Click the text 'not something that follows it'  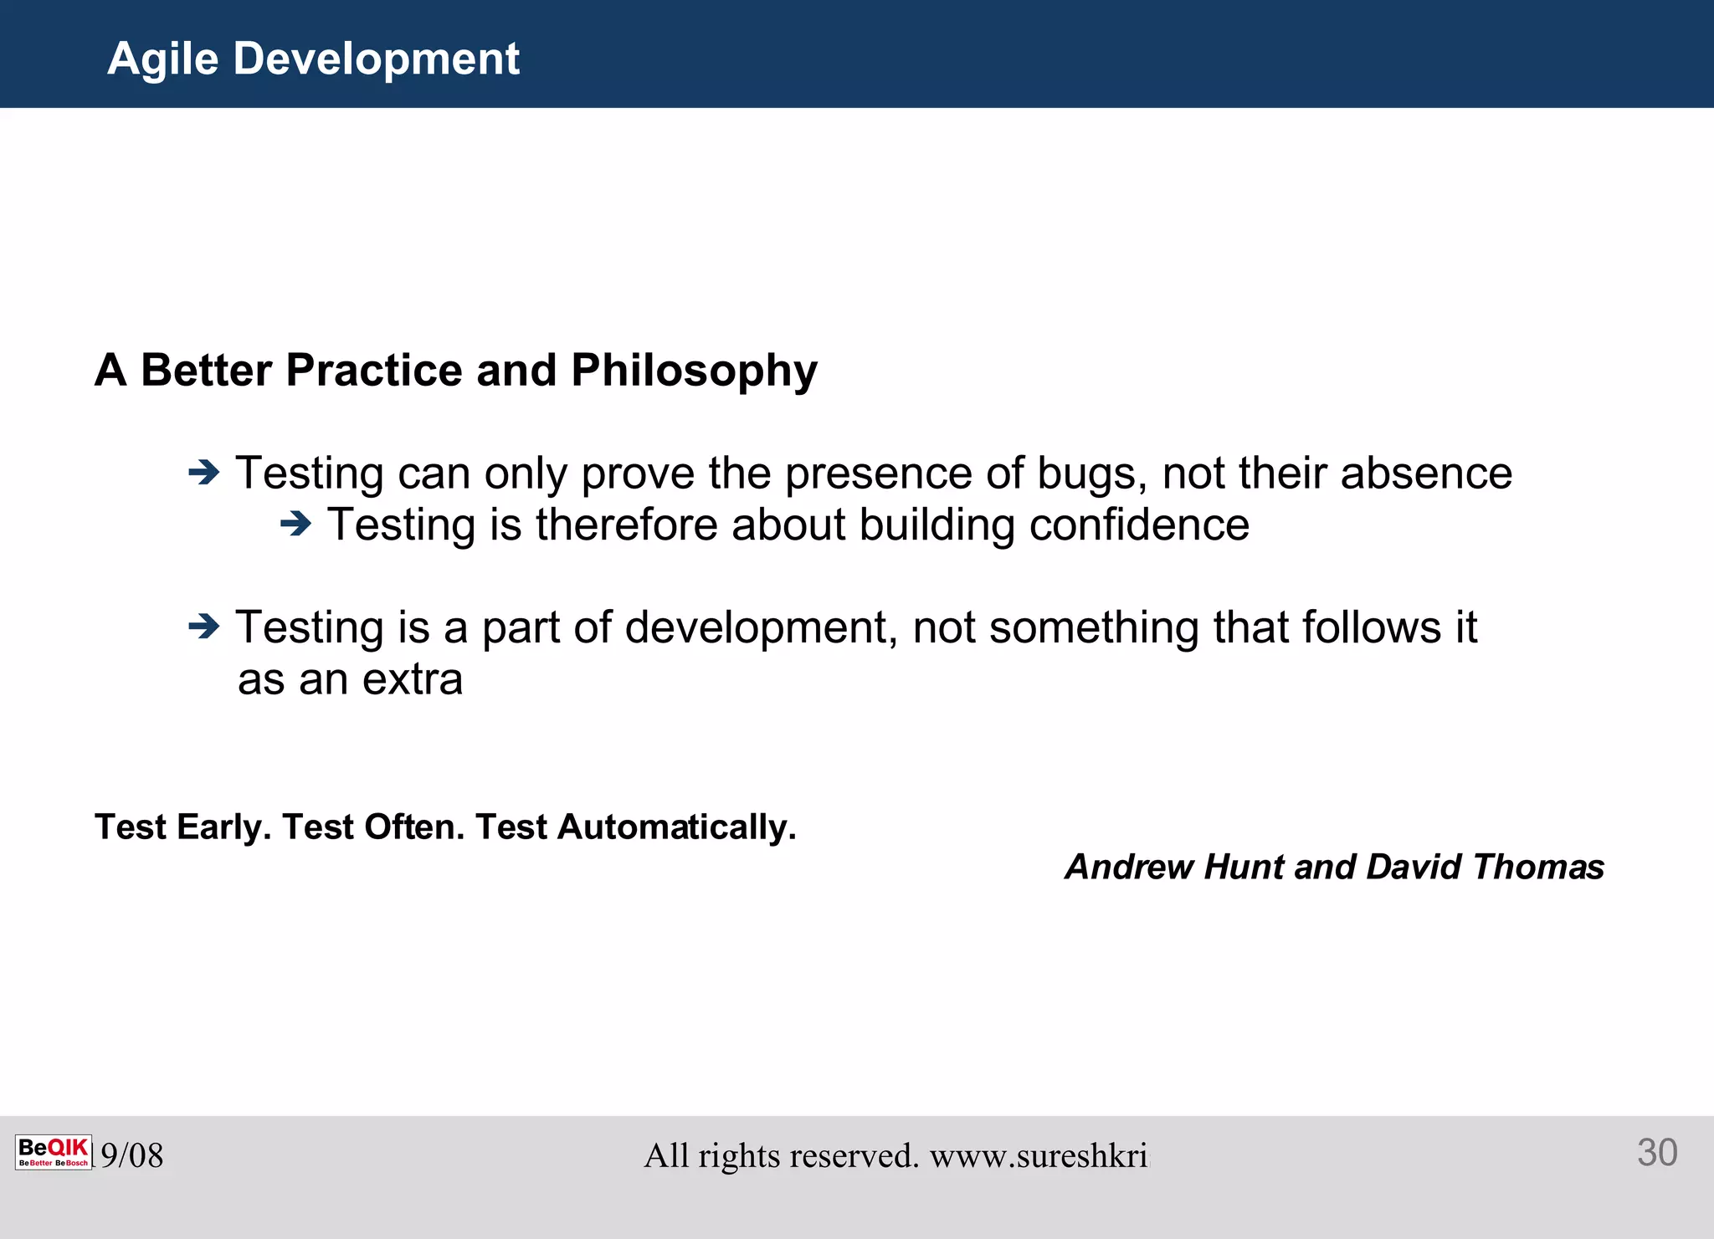1194,627
